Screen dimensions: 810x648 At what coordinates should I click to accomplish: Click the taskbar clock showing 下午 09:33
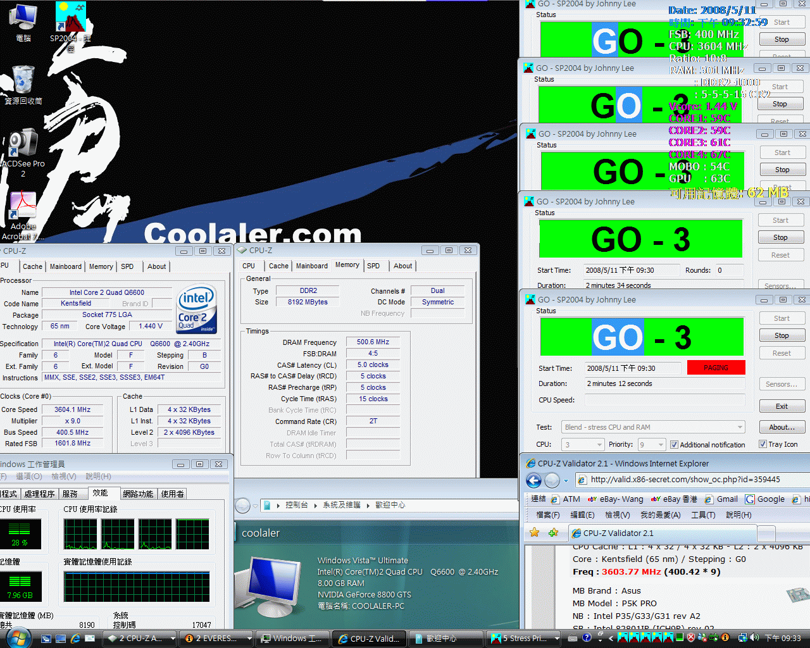[x=783, y=638]
